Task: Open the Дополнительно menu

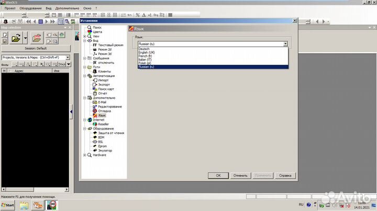Action: (67, 8)
